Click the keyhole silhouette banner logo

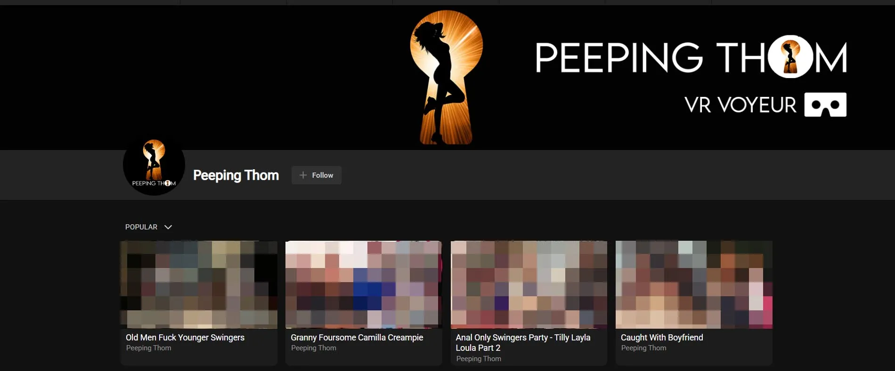point(446,77)
